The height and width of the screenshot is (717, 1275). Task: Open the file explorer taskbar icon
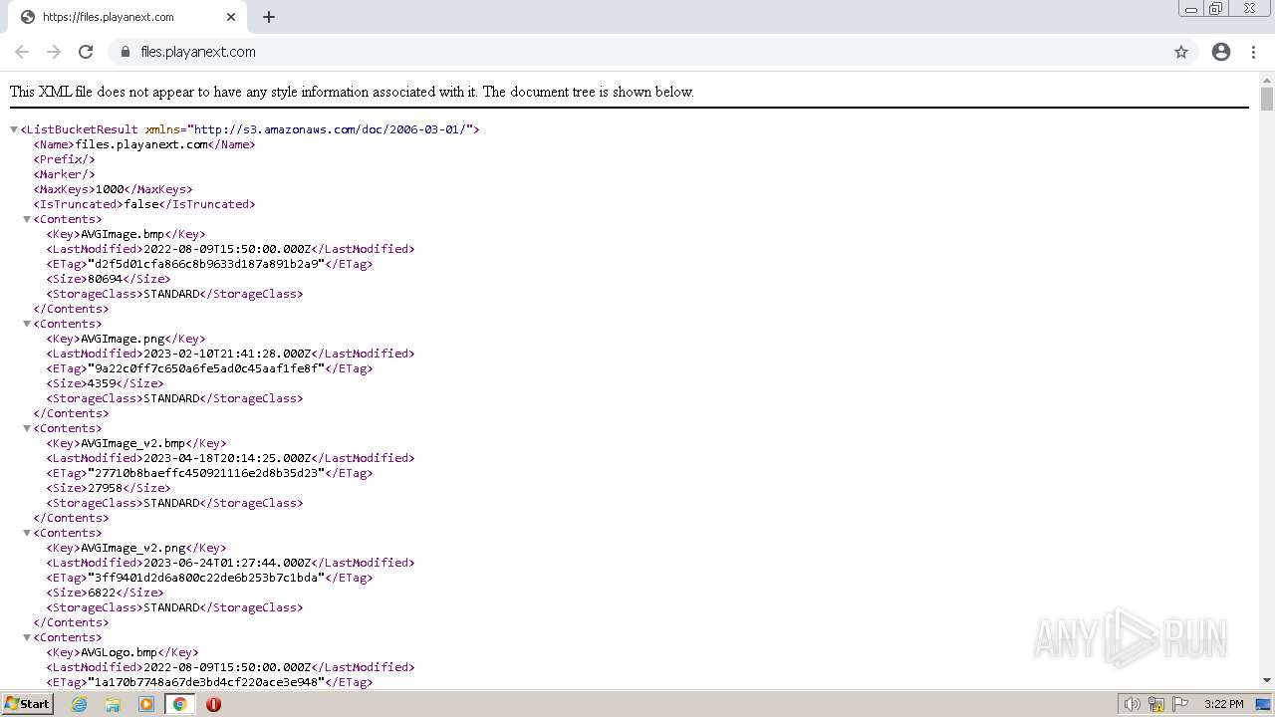point(113,704)
